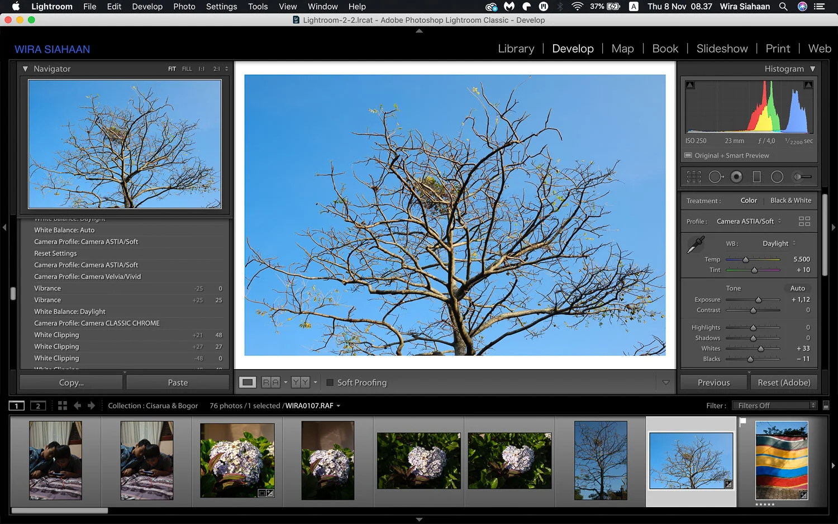Click the Auto tone button
838x524 pixels.
[x=797, y=288]
